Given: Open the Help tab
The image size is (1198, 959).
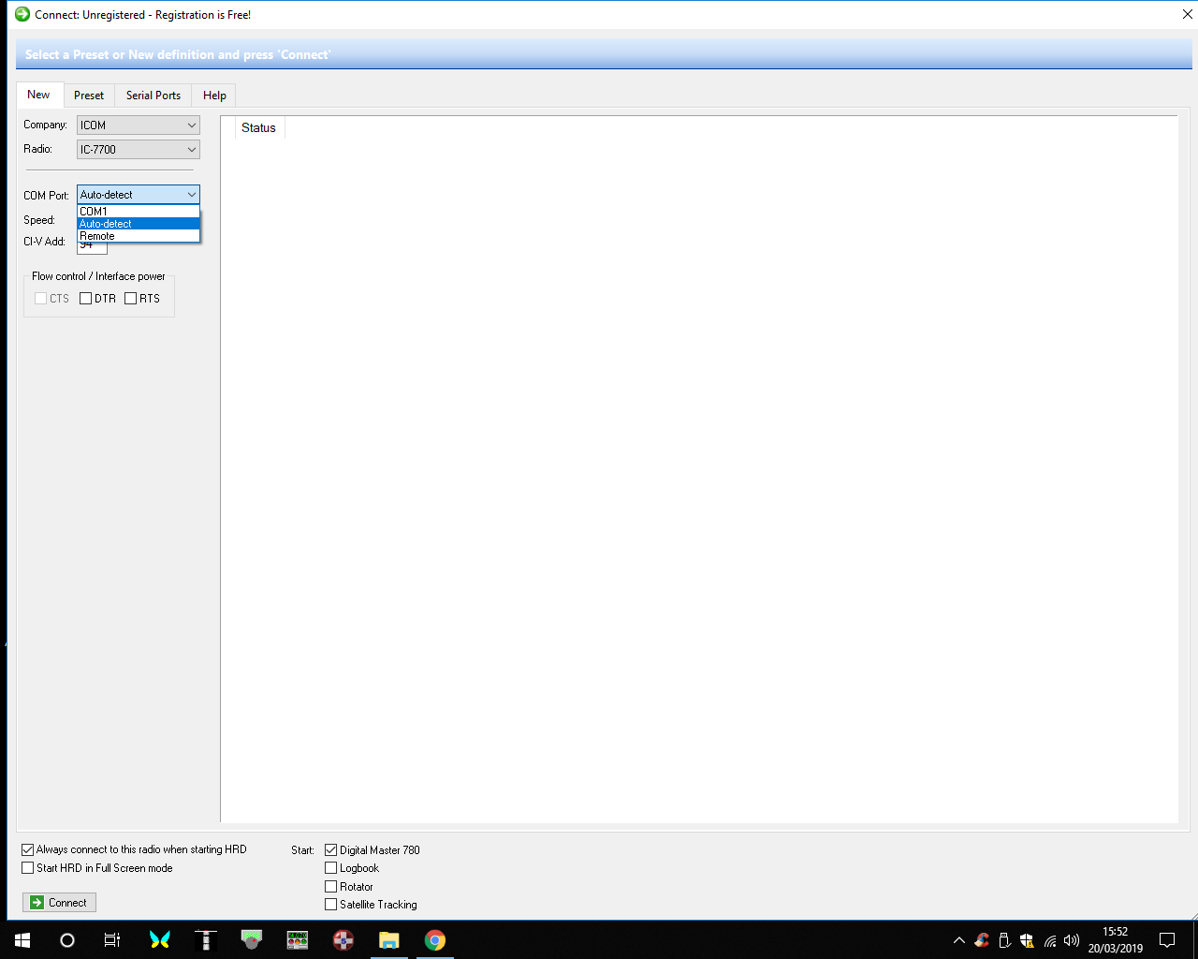Looking at the screenshot, I should click(x=214, y=96).
